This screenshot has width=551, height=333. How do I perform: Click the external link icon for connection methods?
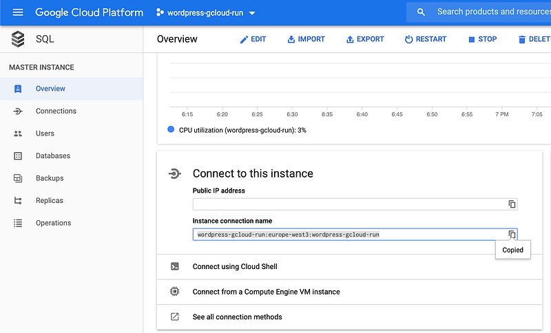[175, 317]
